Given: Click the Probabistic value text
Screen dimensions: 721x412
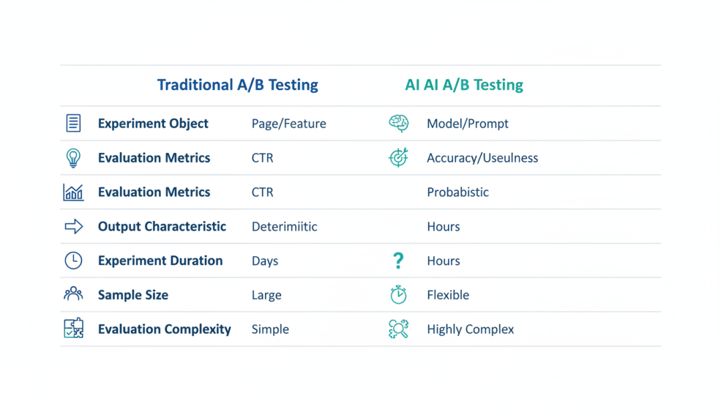Looking at the screenshot, I should click(x=458, y=192).
